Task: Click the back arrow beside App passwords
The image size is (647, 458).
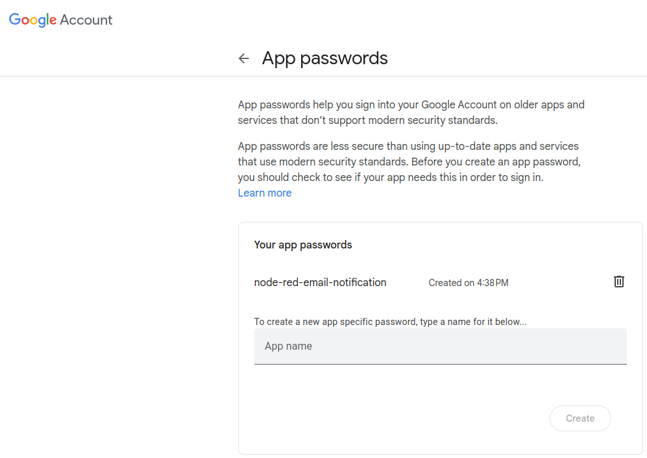Action: point(244,58)
